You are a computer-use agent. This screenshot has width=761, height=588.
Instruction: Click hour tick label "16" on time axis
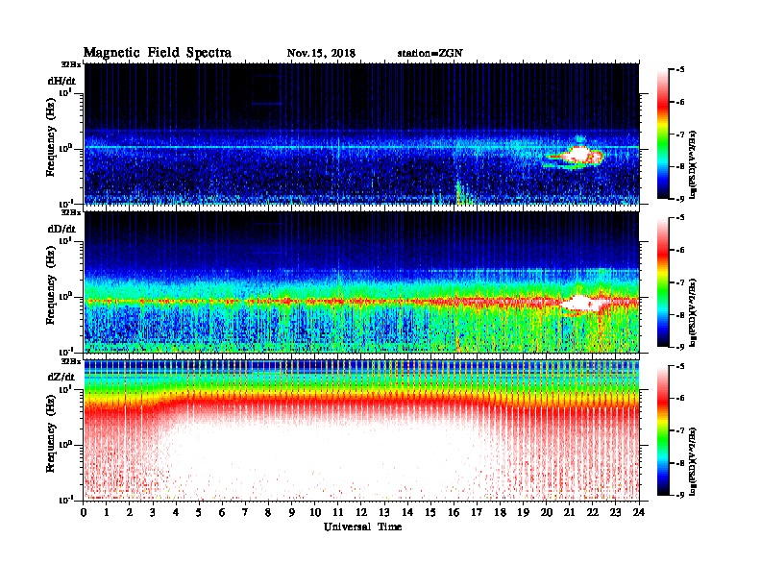454,513
